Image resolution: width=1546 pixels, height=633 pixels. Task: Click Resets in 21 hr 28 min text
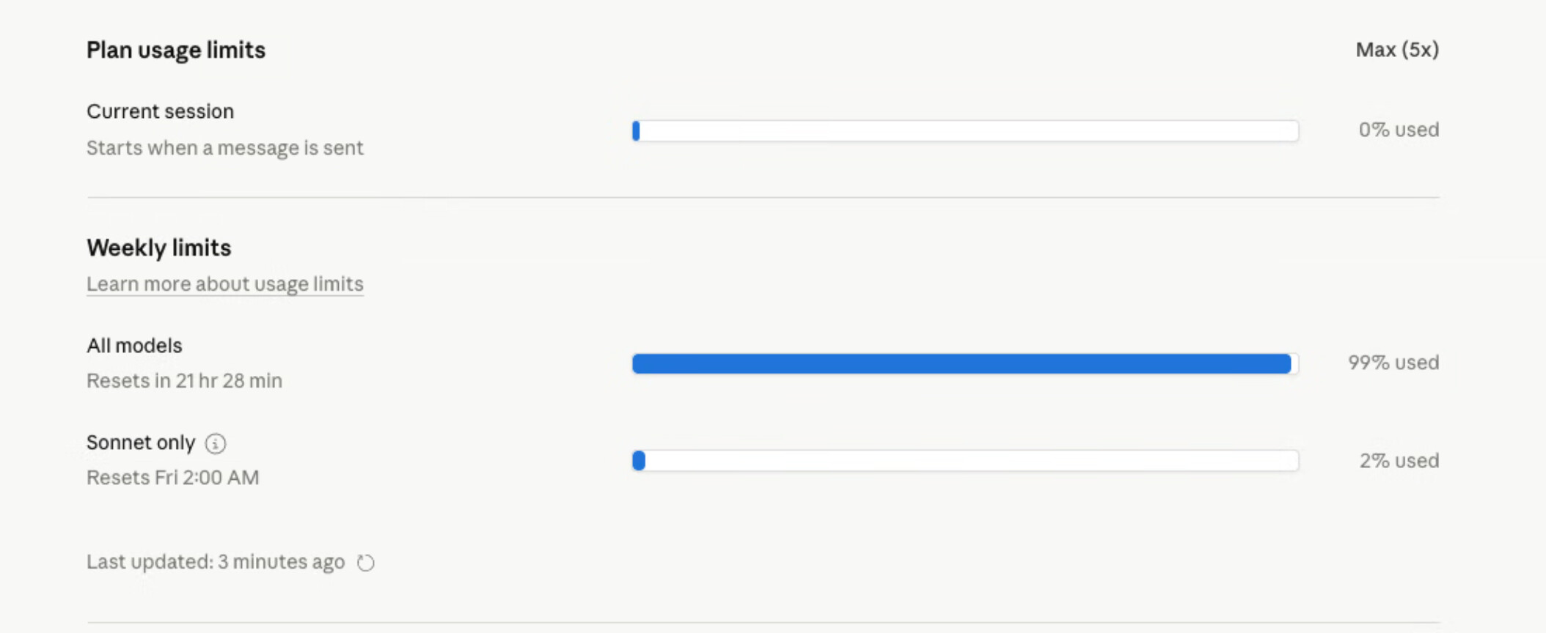184,381
